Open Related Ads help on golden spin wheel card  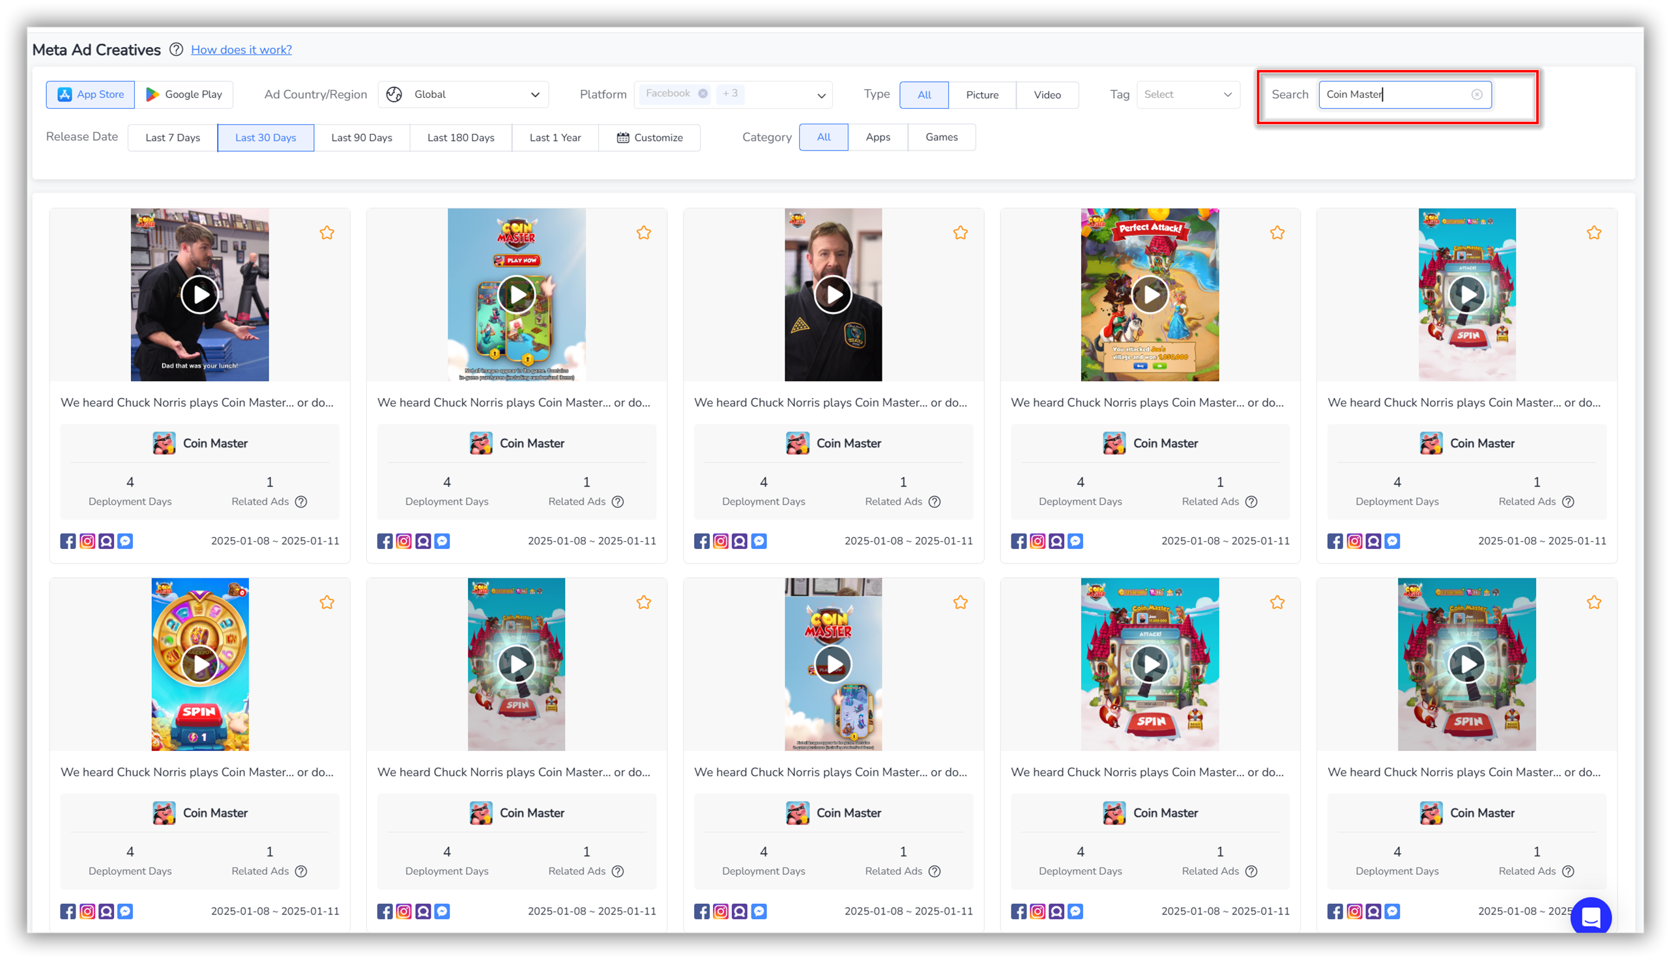301,871
